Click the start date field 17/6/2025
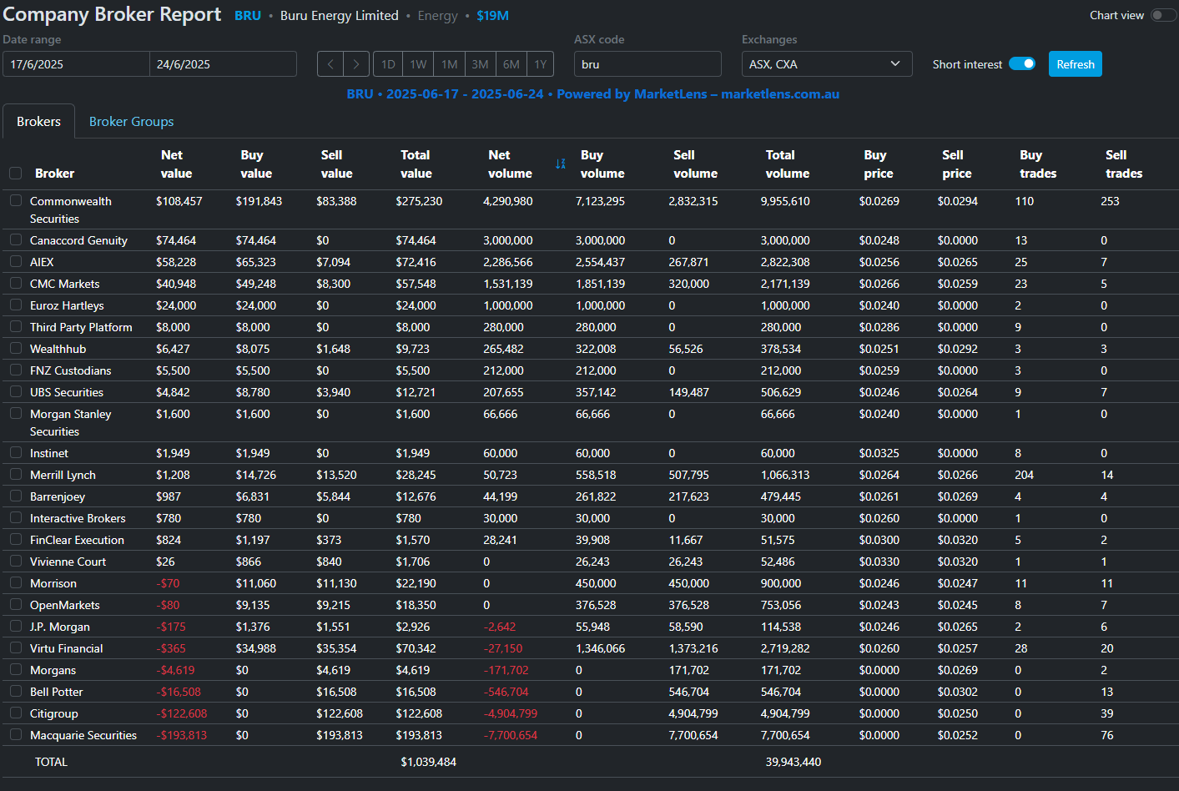Image resolution: width=1179 pixels, height=791 pixels. click(76, 64)
